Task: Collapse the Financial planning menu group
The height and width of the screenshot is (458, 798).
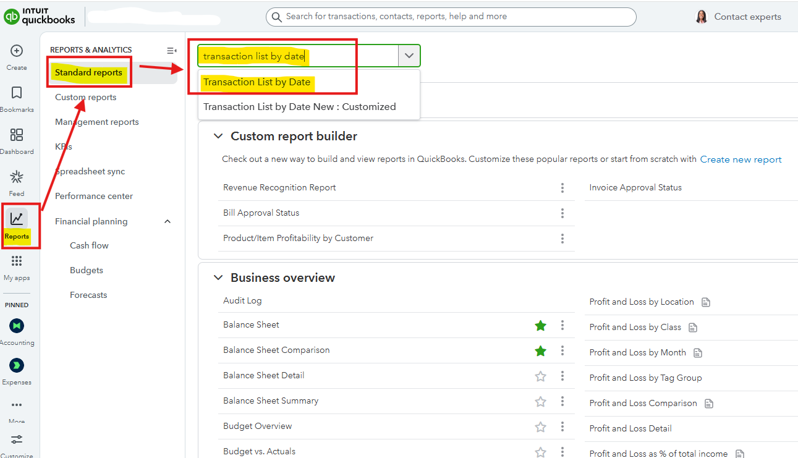Action: point(168,221)
